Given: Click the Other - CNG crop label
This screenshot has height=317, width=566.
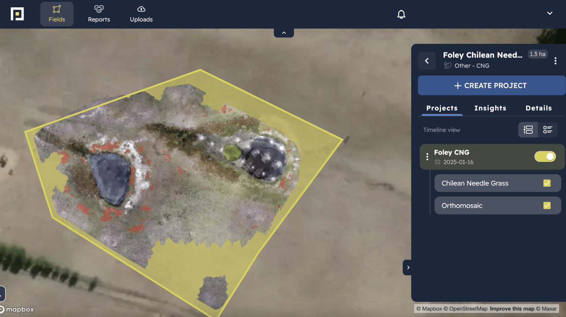Looking at the screenshot, I should 472,66.
